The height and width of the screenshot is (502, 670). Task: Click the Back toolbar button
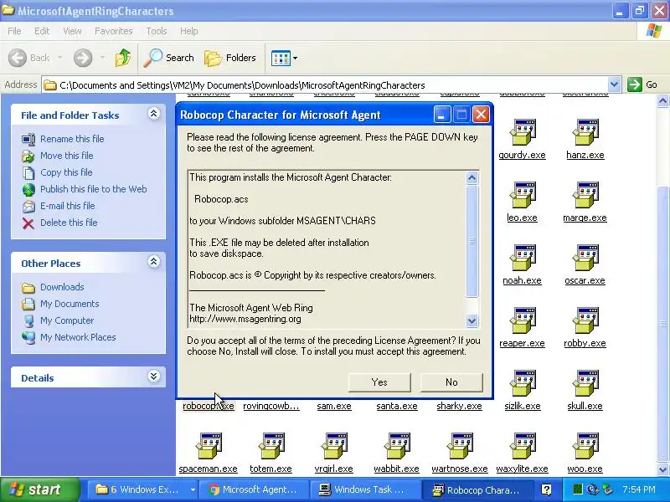[29, 58]
